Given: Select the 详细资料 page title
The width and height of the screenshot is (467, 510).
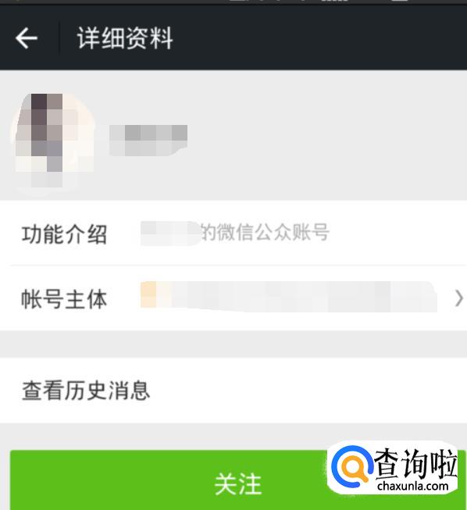Looking at the screenshot, I should click(125, 38).
